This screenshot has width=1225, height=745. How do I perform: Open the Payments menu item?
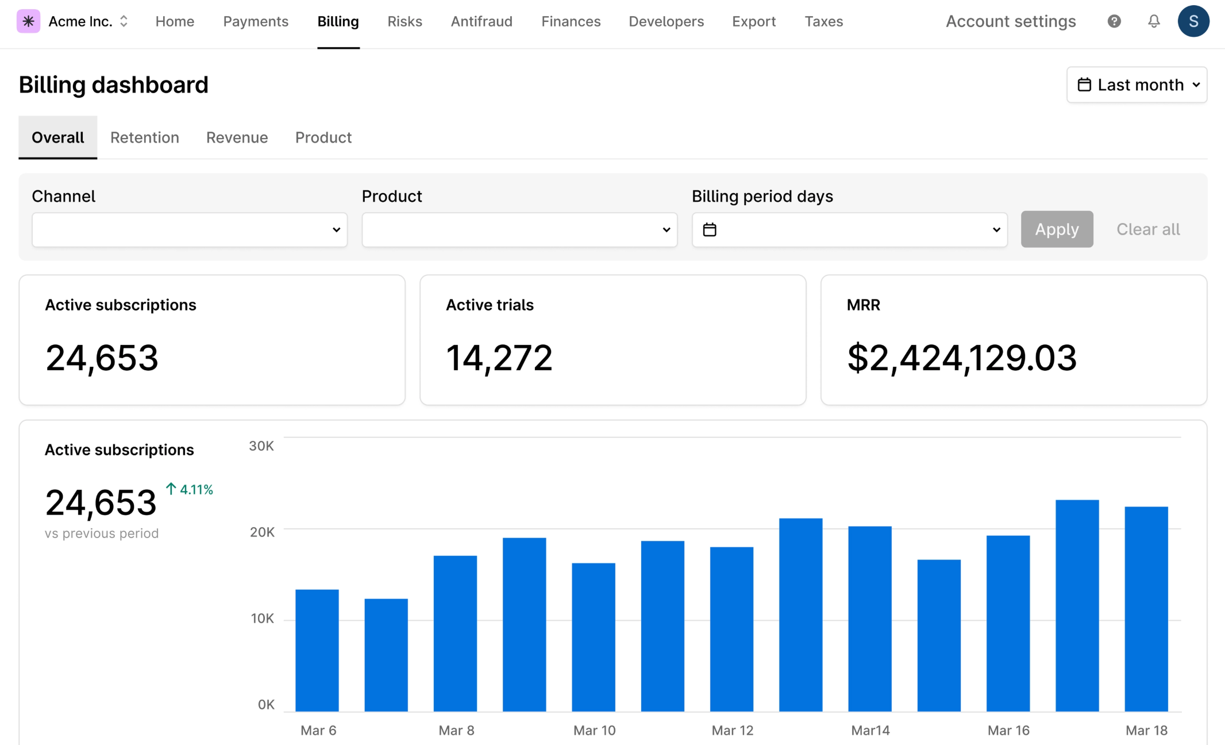[x=256, y=21]
